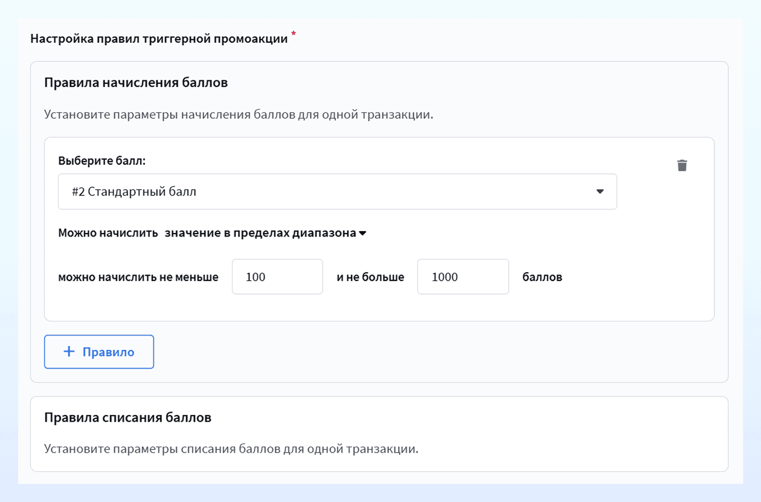Image resolution: width=761 pixels, height=502 pixels.
Task: Click the 'баллов' unit label
Action: pyautogui.click(x=542, y=278)
